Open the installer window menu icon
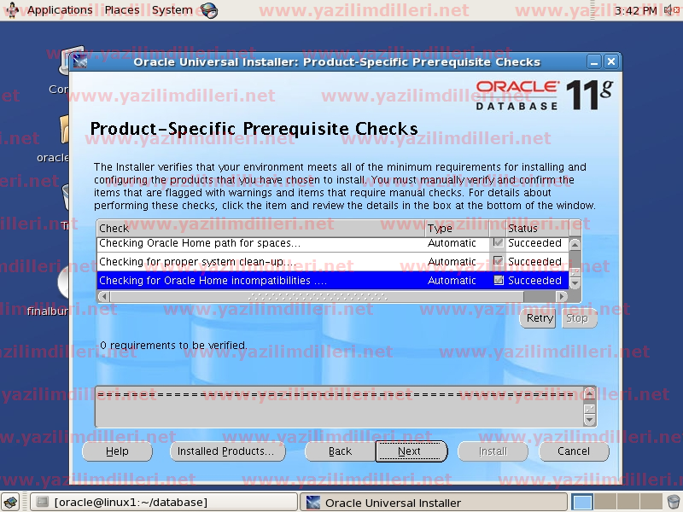Viewport: 683px width, 512px height. click(81, 61)
